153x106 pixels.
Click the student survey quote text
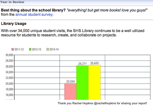tap(107, 10)
